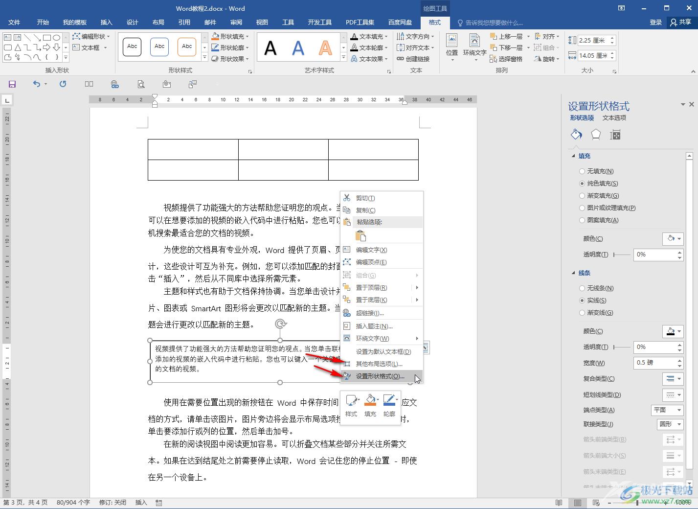Screen dimensions: 698x509
Task: Click Draw Text Box button
Action: pyautogui.click(x=90, y=47)
